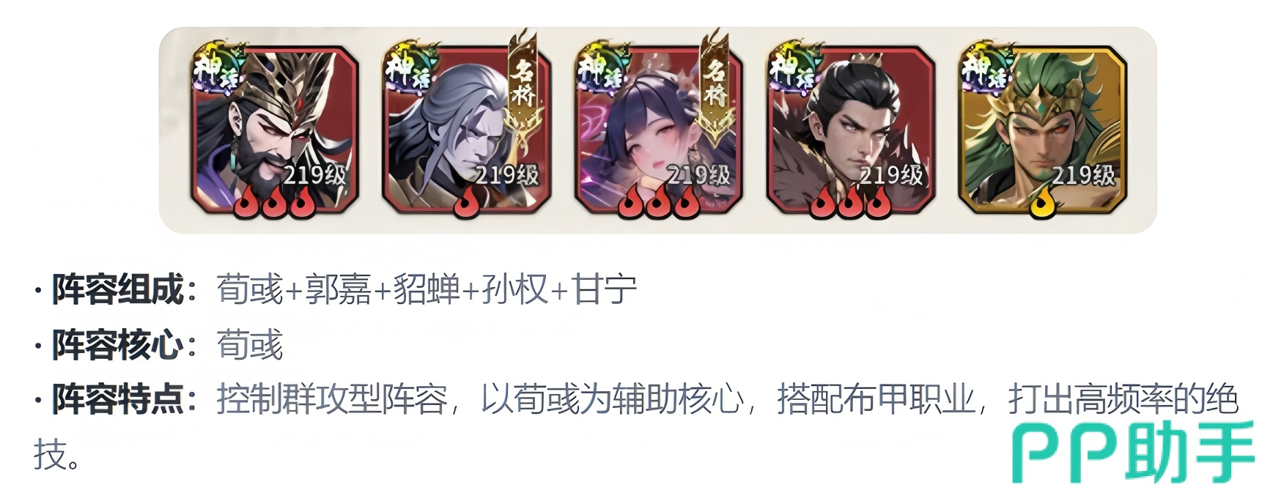Click the 219级 label on green-haired hero
Screen dimensions: 1284x501
(1082, 176)
